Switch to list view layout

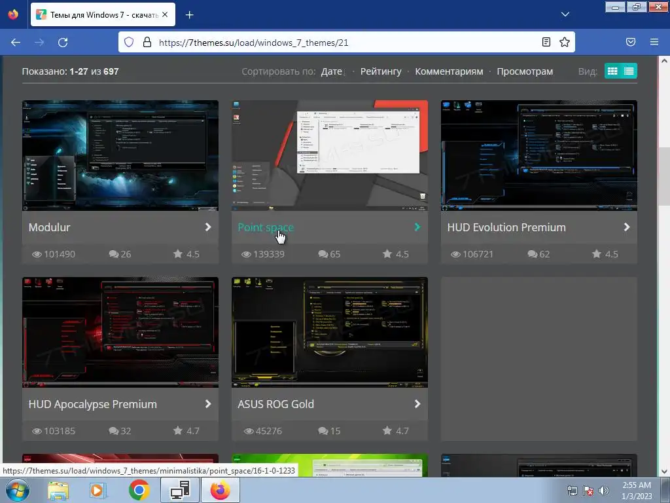(x=629, y=71)
